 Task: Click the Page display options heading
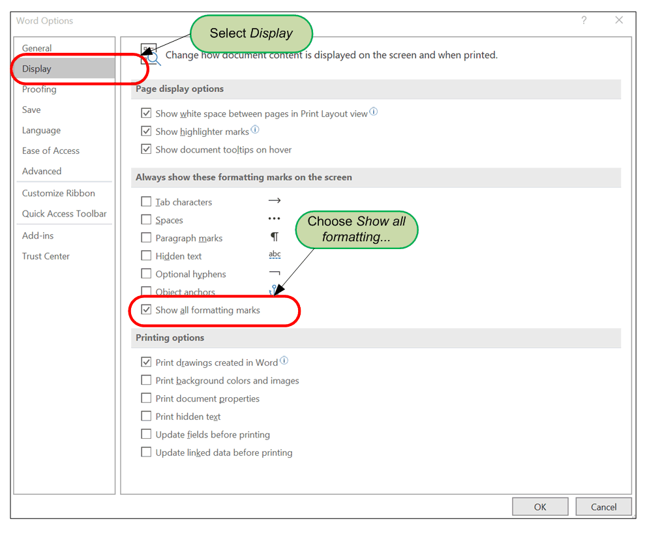click(180, 89)
